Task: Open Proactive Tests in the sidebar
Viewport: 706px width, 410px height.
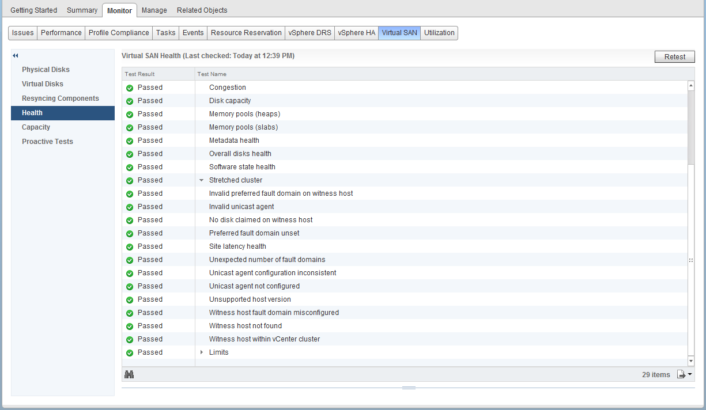Action: tap(47, 142)
